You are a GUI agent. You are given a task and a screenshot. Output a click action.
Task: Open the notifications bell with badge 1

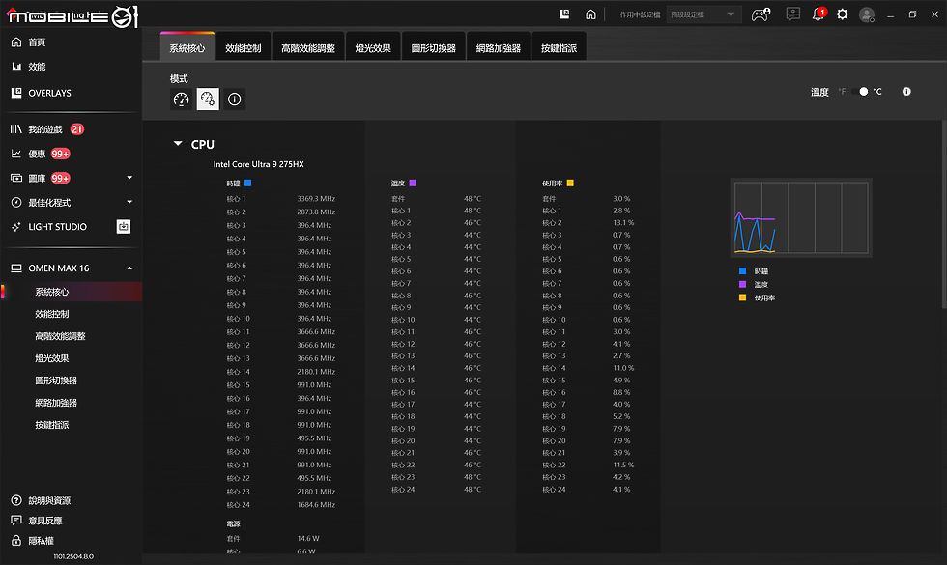(819, 14)
